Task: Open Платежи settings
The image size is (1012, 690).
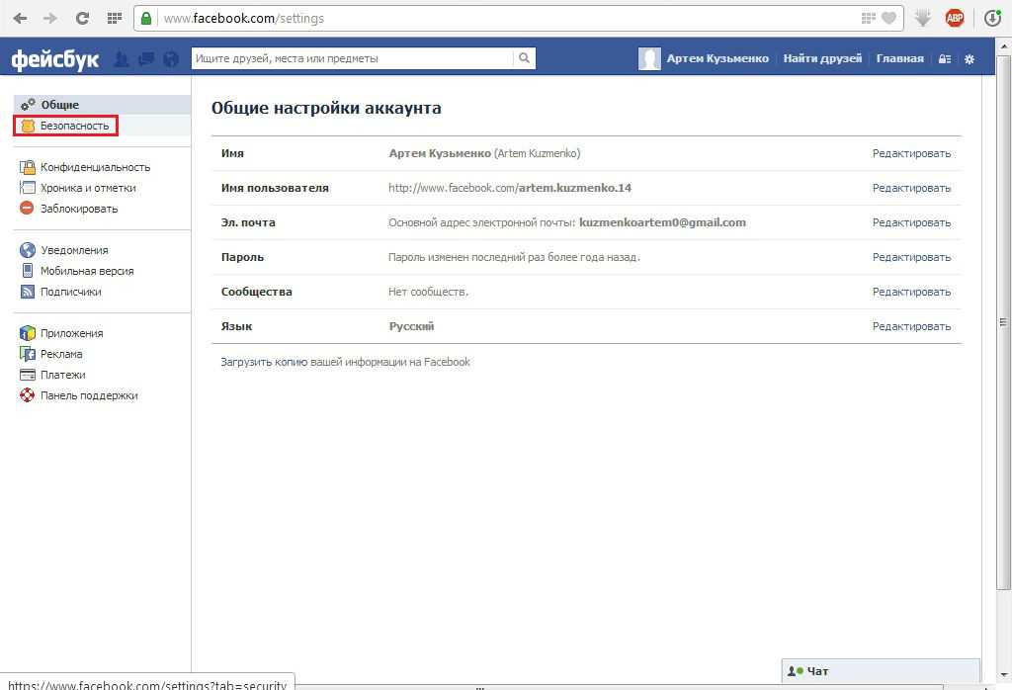Action: [x=62, y=375]
